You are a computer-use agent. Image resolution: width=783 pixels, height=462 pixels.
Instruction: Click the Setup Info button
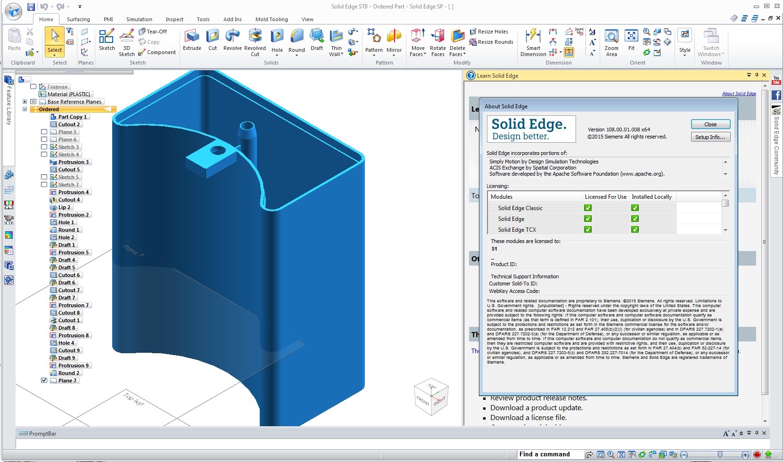(710, 137)
